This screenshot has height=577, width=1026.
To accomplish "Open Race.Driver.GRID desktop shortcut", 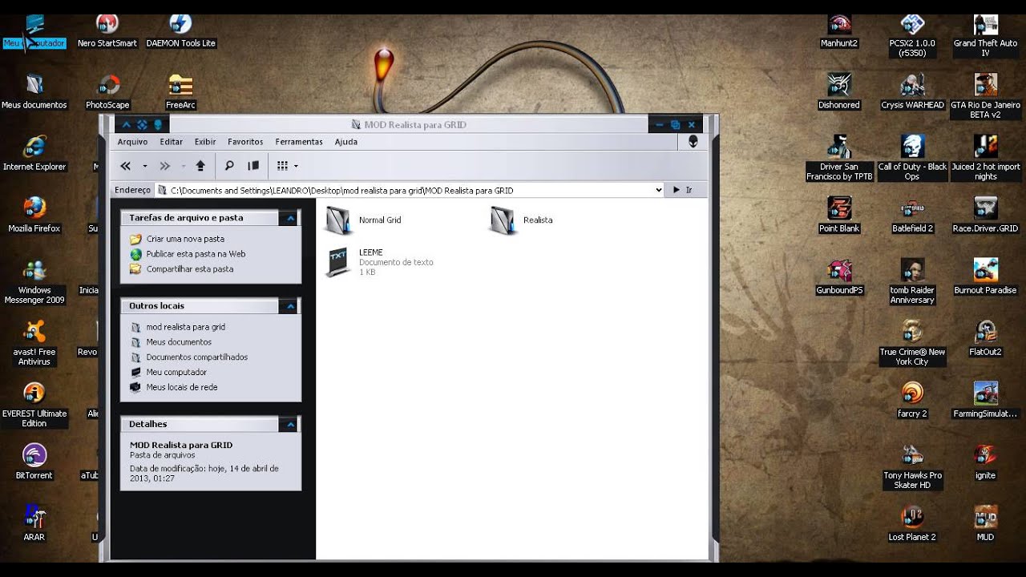I will (985, 216).
